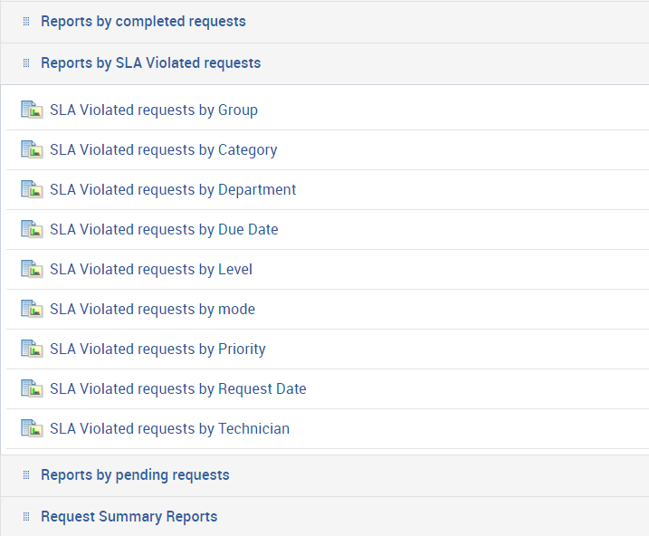The height and width of the screenshot is (536, 649).
Task: Click report icon beside SLA Violated requests by Priority
Action: pos(32,349)
